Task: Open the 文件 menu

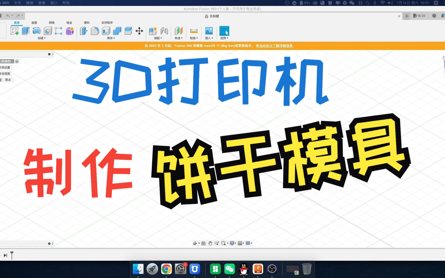Action: point(18,3)
